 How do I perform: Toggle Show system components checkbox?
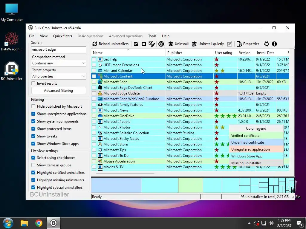tap(33, 121)
